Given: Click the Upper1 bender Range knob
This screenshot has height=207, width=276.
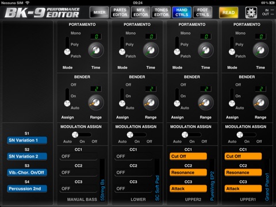Looking at the screenshot, I should point(260,102).
